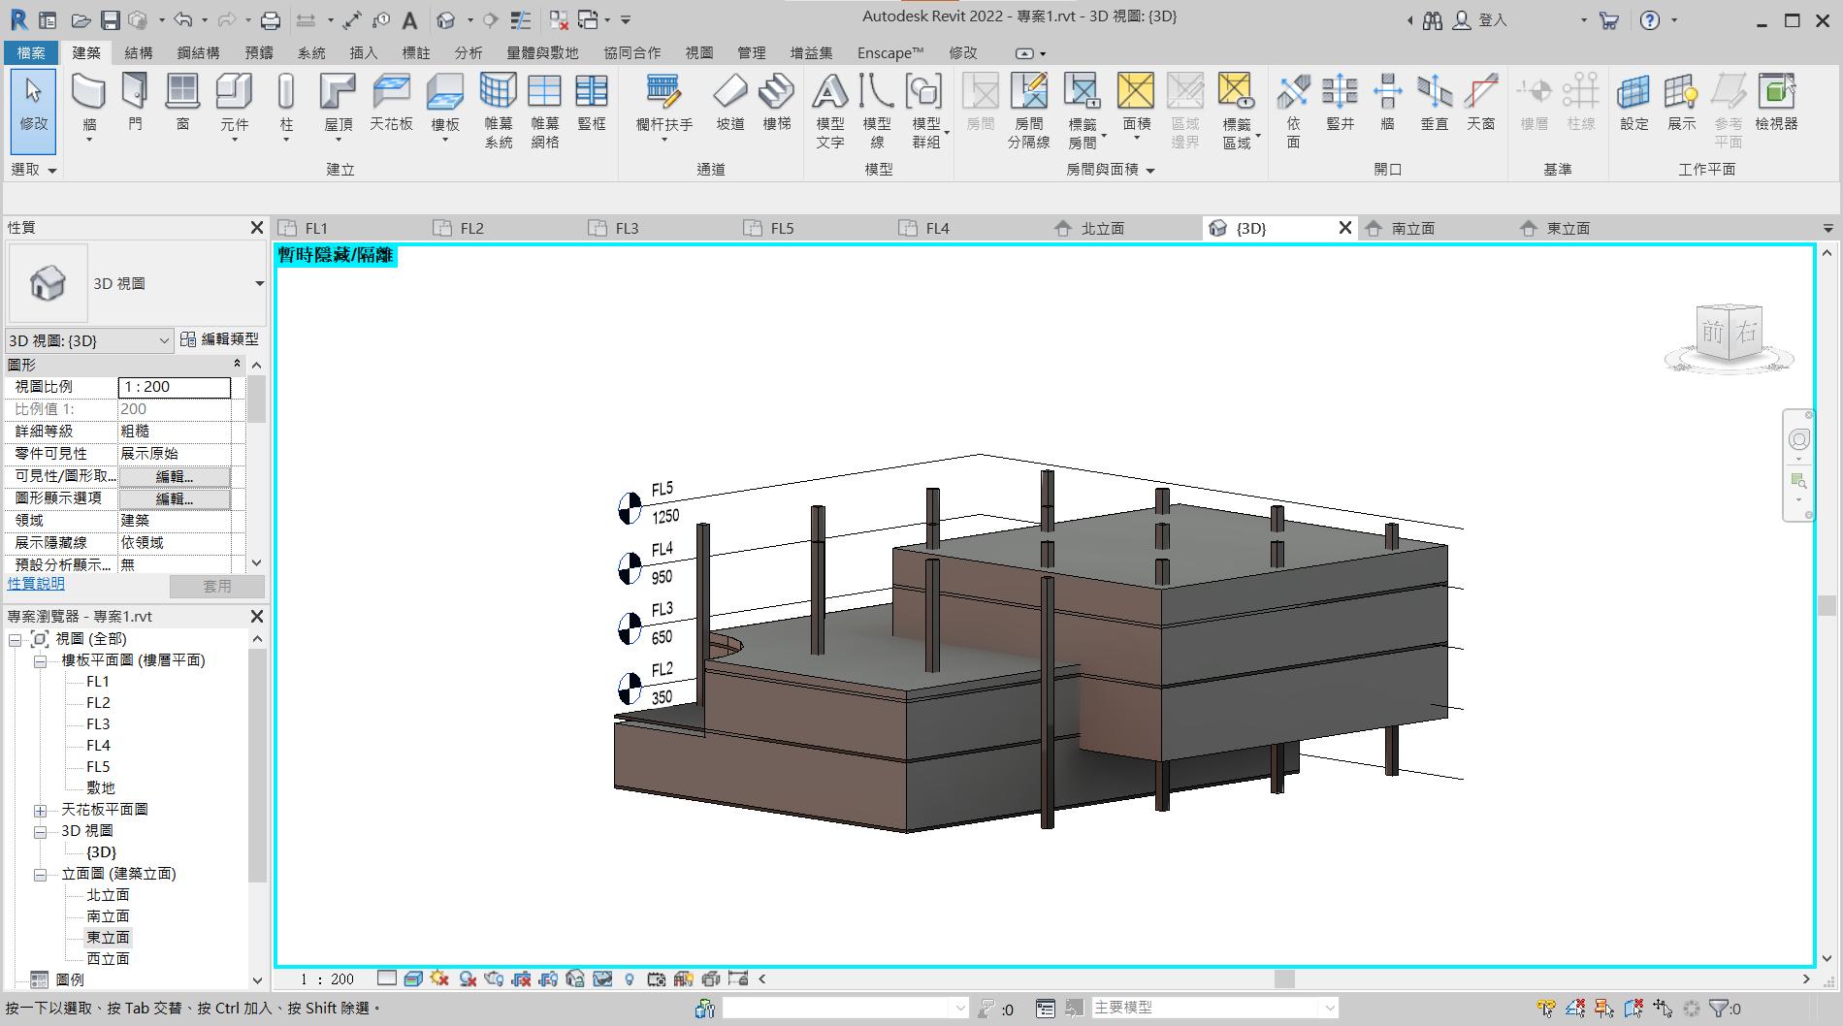
Task: Select the 坡道 ramp tool
Action: [x=730, y=103]
